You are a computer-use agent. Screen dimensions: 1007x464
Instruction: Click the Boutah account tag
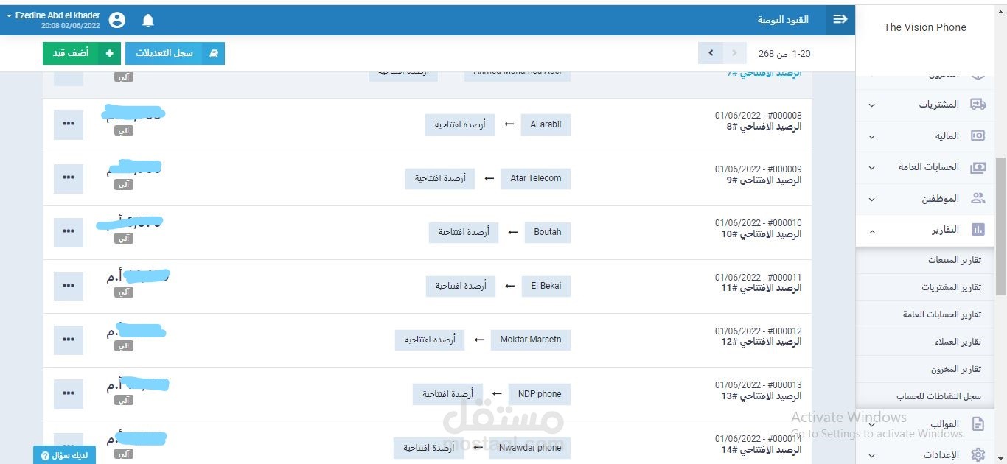point(548,232)
